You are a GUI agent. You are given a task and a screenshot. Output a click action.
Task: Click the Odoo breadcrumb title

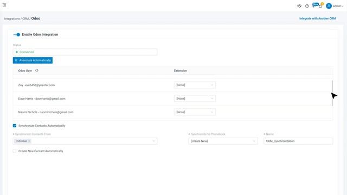36,18
